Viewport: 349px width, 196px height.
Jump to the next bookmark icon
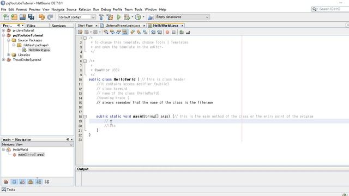click(139, 32)
